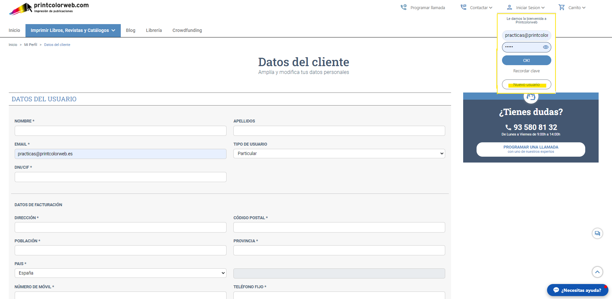The height and width of the screenshot is (299, 612).
Task: Click the Apellidos input field
Action: [x=339, y=131]
